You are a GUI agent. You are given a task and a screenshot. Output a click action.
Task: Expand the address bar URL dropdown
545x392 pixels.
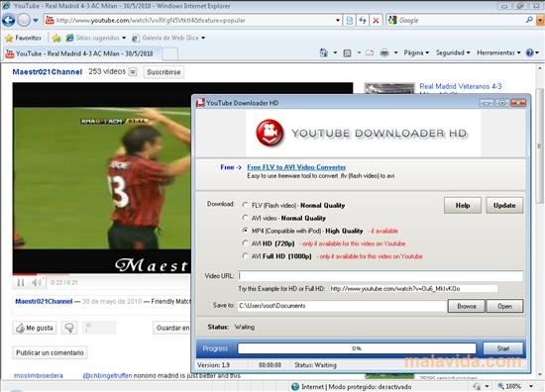(338, 21)
